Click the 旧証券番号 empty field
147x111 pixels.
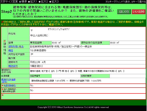point(66,76)
